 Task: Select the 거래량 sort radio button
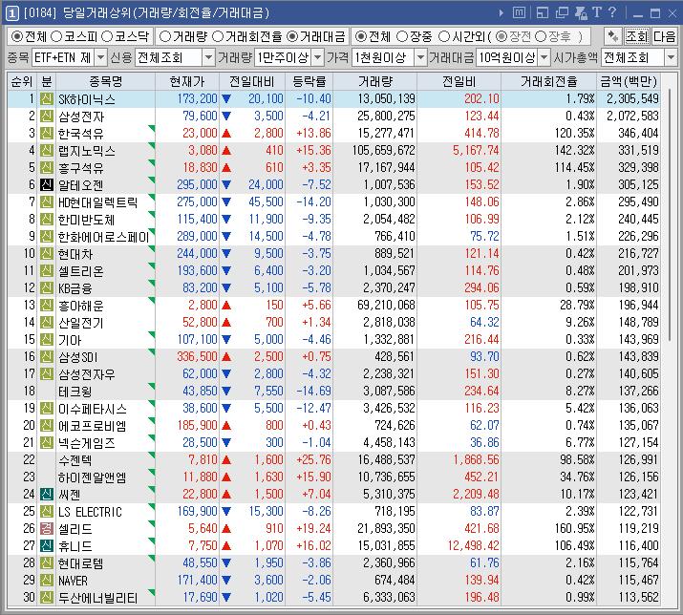(165, 36)
